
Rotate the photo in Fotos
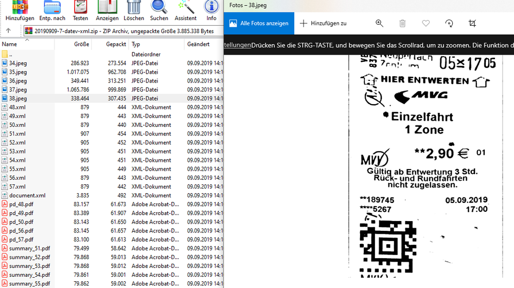449,23
